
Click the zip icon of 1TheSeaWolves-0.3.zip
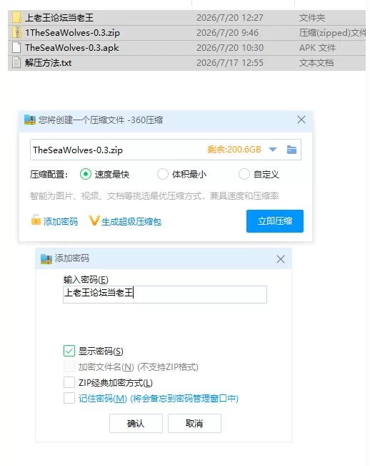(x=16, y=33)
